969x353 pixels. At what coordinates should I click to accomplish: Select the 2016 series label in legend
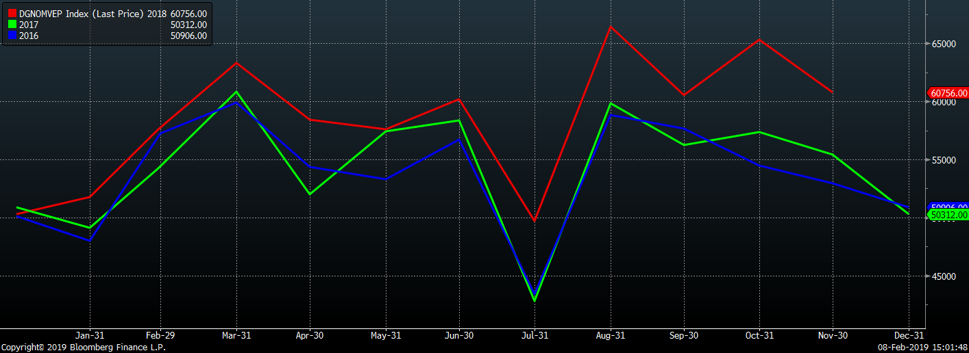29,36
